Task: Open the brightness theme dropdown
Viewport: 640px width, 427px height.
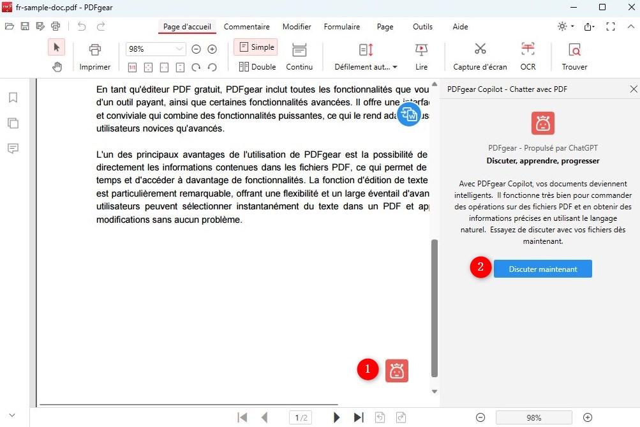Action: click(566, 27)
